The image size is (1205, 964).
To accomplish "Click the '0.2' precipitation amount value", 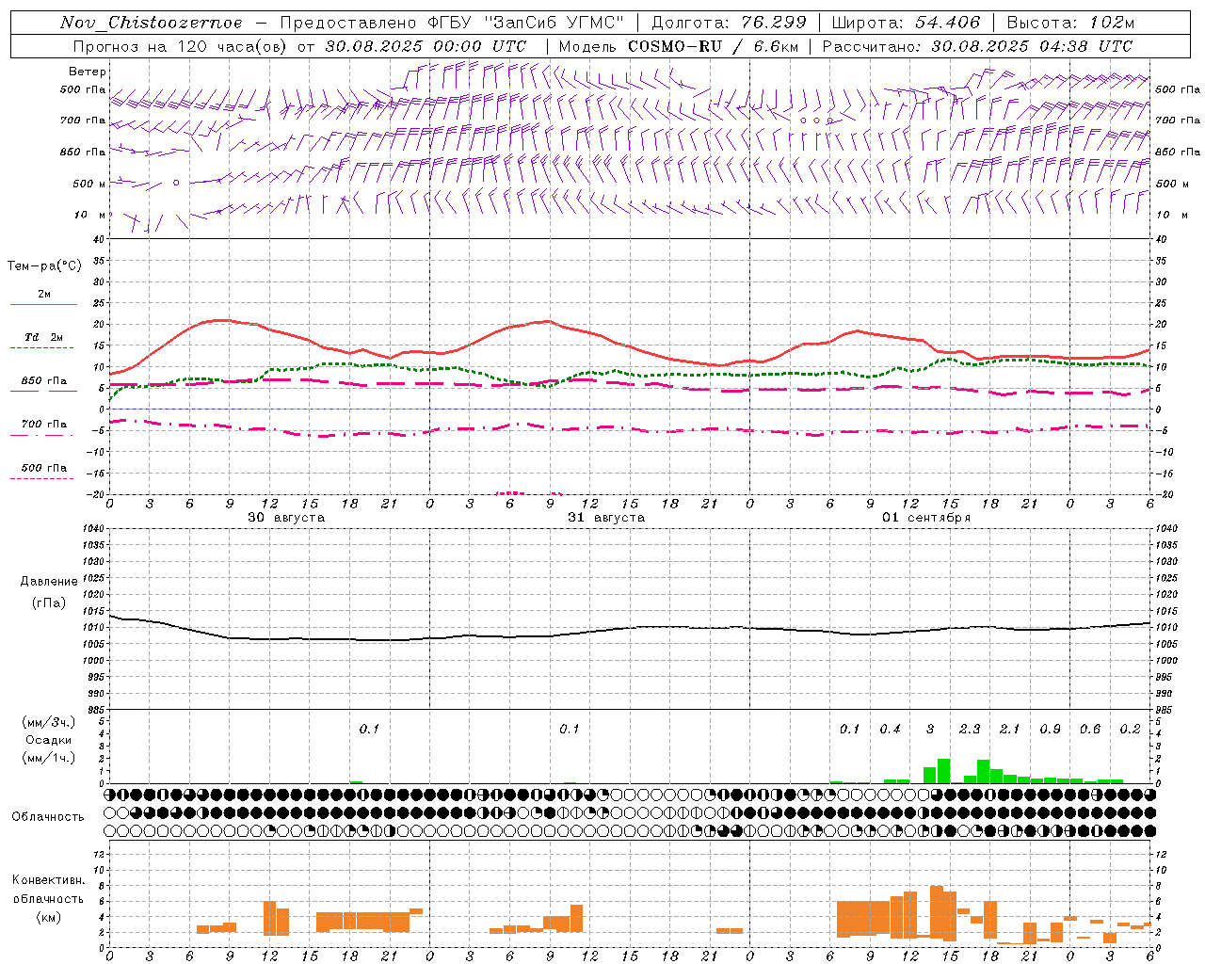I will (1130, 729).
